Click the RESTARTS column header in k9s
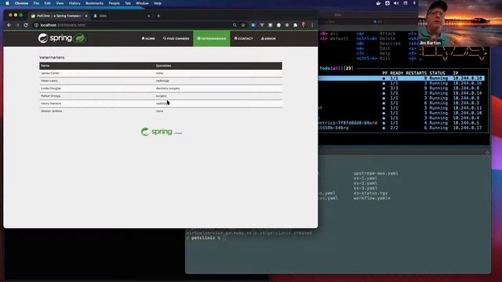This screenshot has height=282, width=502. click(417, 73)
